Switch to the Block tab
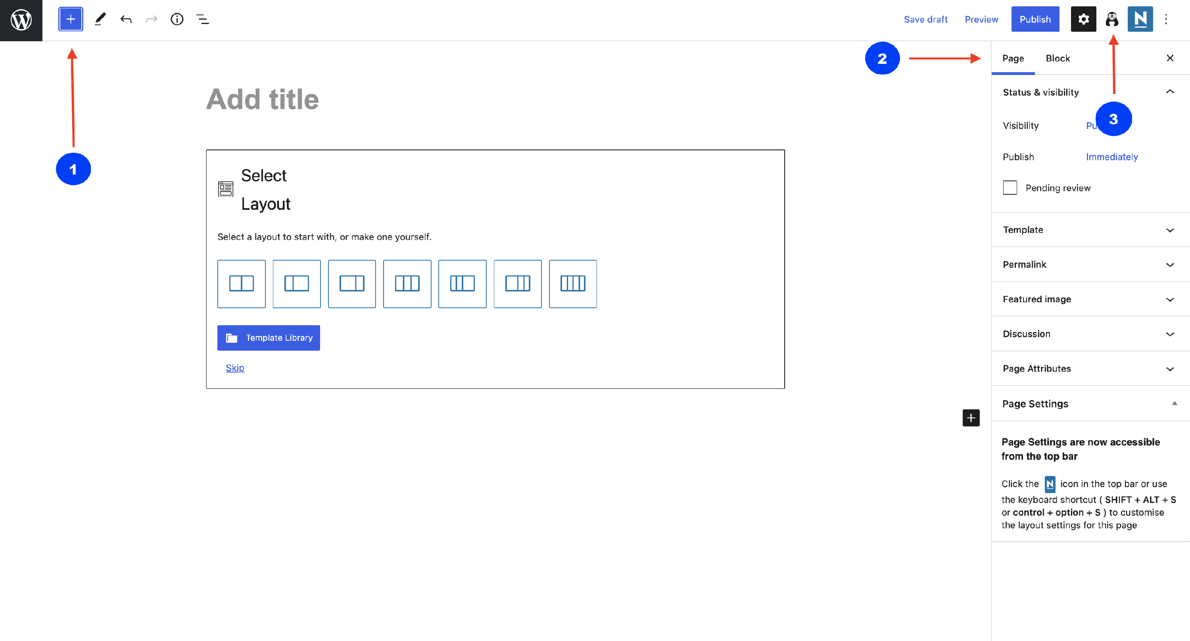 click(1058, 58)
